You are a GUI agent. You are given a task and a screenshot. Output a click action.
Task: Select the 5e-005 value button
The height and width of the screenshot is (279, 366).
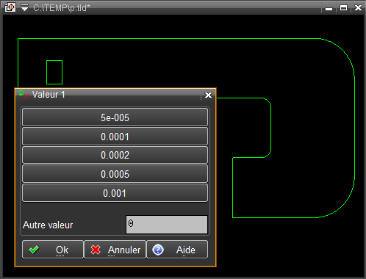pyautogui.click(x=115, y=117)
